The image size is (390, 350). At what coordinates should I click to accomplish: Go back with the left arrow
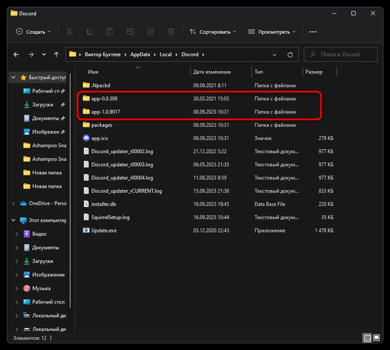[16, 55]
